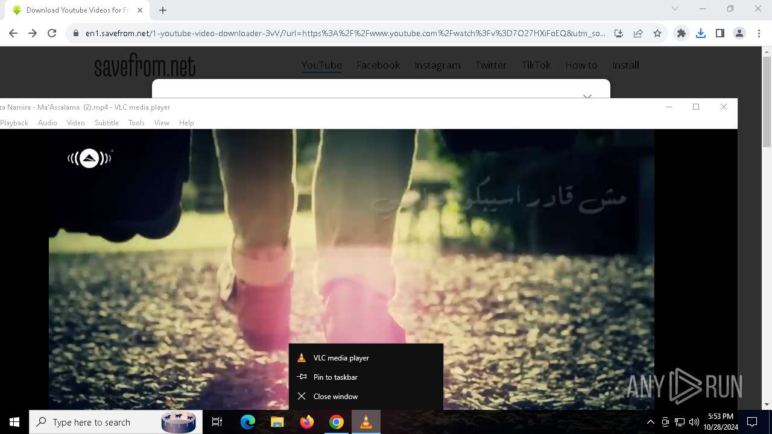Image resolution: width=772 pixels, height=434 pixels.
Task: Click the network tray icon
Action: point(680,422)
